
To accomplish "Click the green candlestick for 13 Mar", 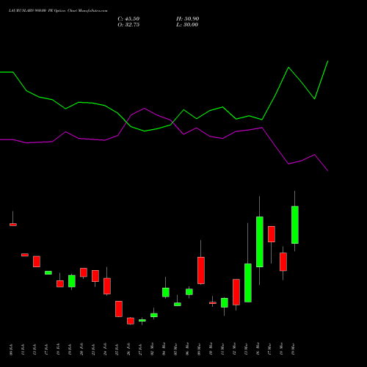I will click(x=248, y=283).
